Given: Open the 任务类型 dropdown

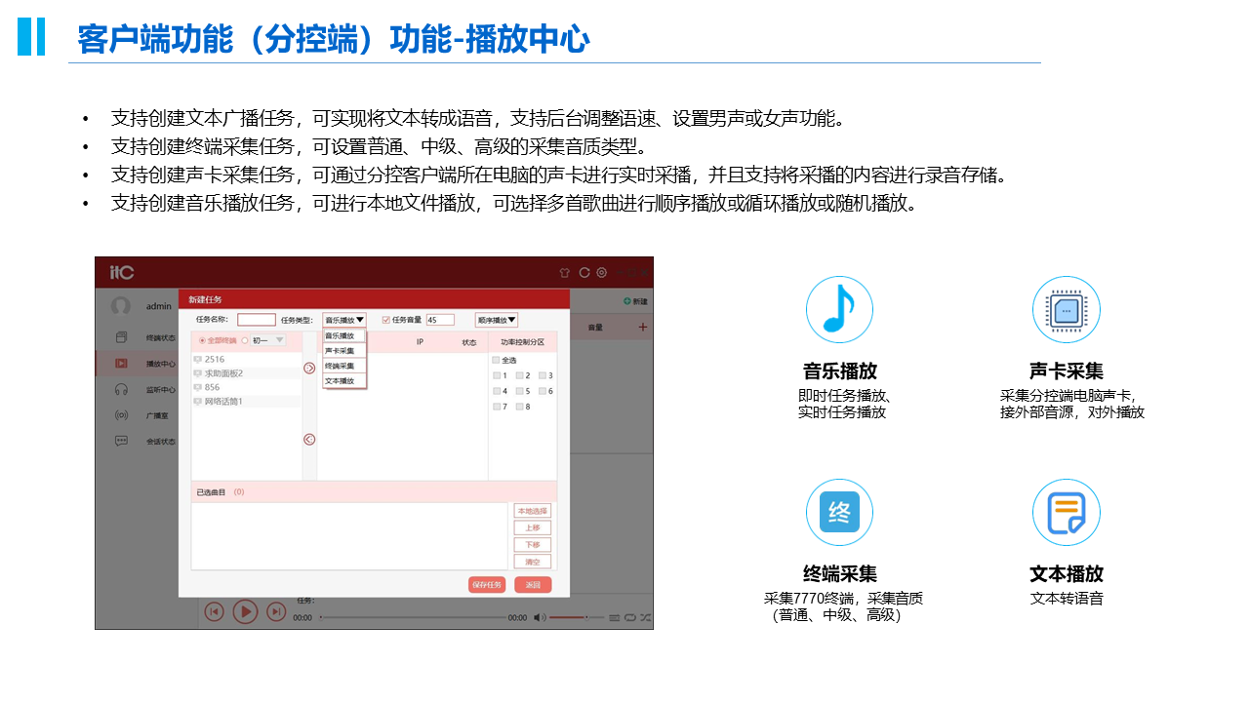Looking at the screenshot, I should 344,320.
